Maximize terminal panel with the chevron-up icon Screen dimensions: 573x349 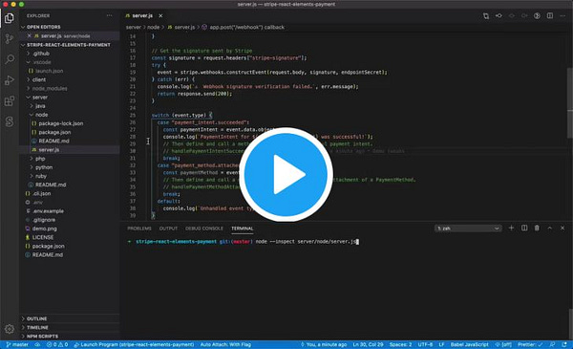[550, 228]
